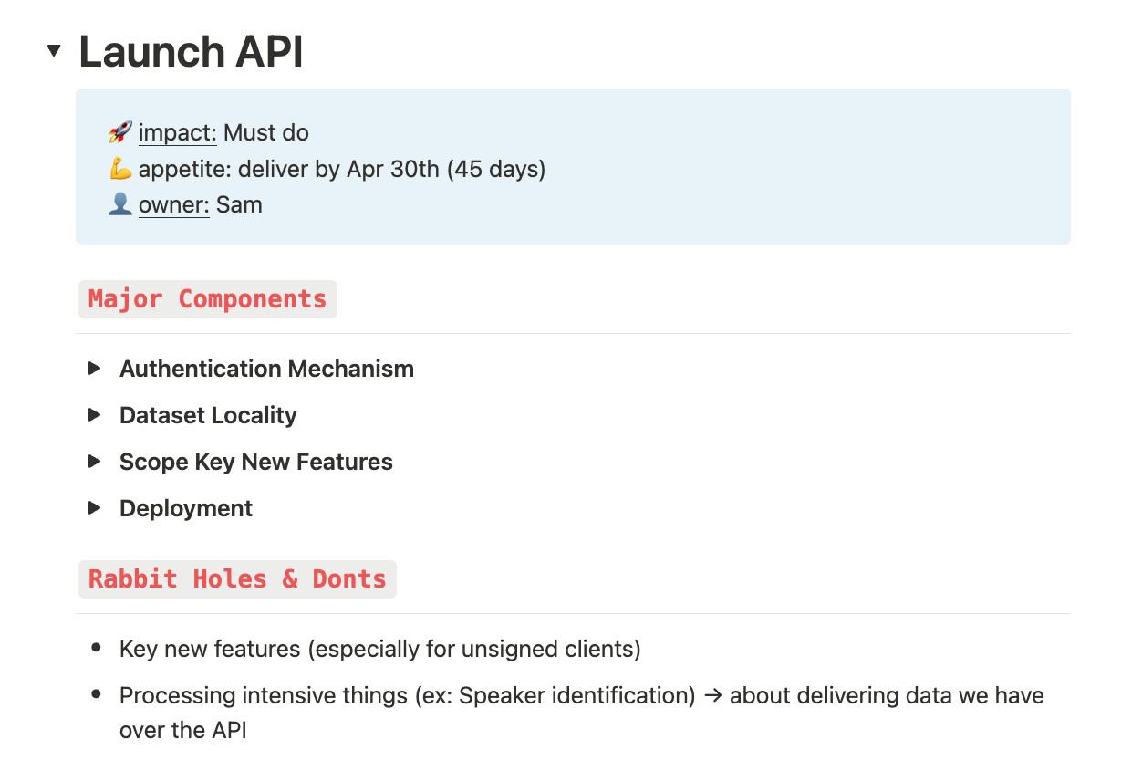Click the Deployment item text
The width and height of the screenshot is (1142, 781).
pos(186,508)
